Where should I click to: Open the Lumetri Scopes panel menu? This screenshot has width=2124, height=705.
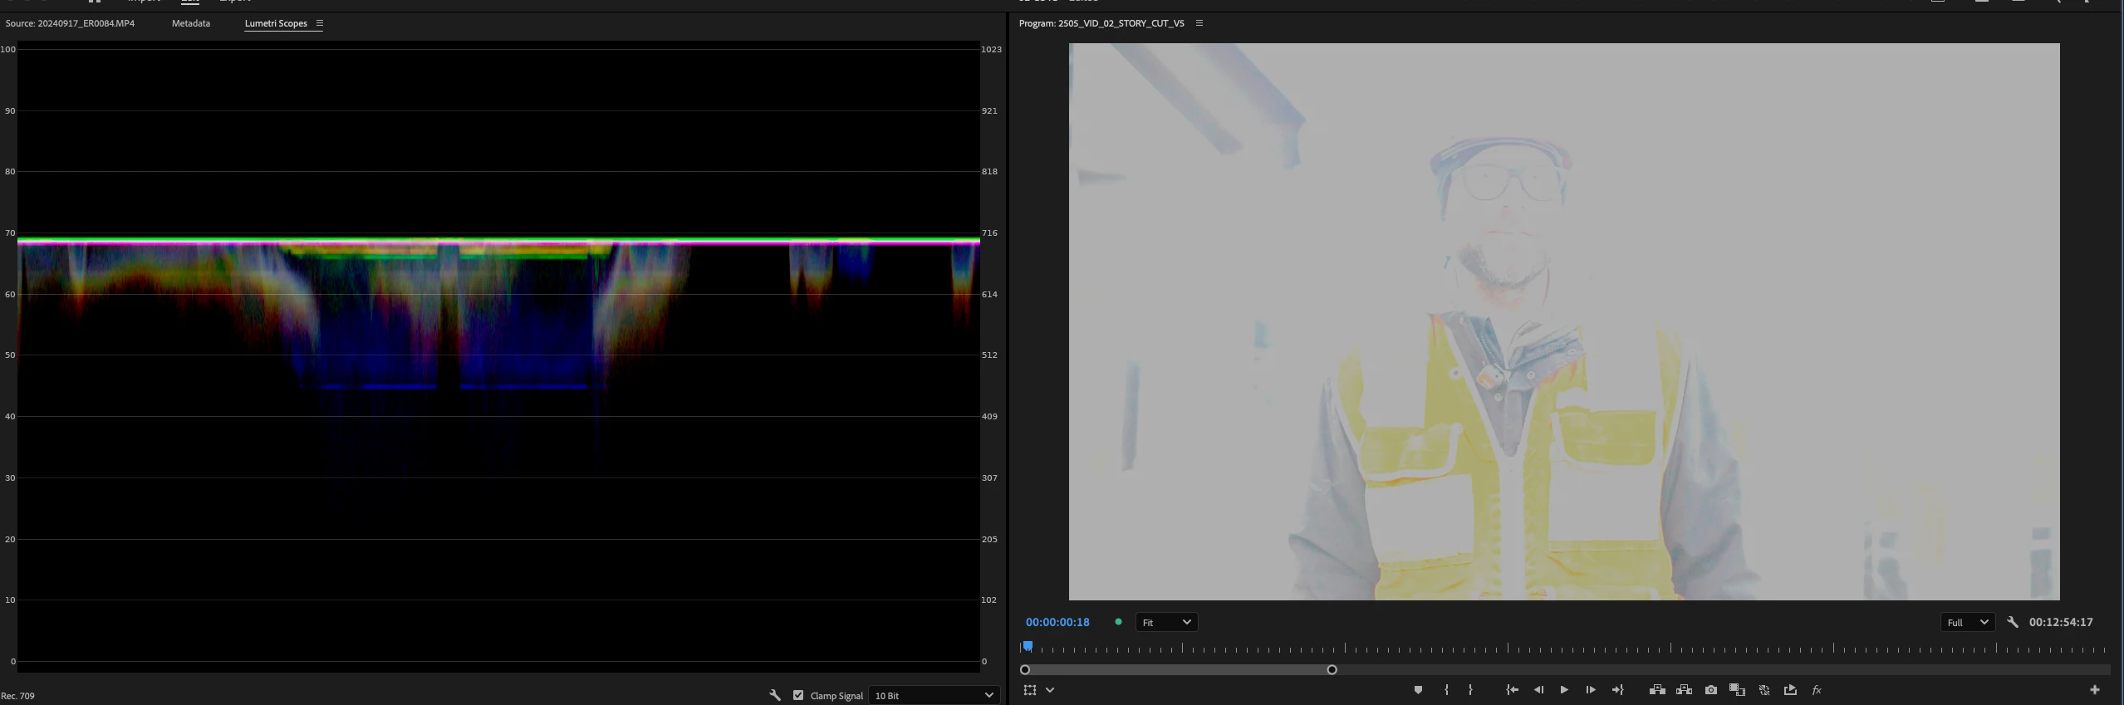(x=320, y=23)
